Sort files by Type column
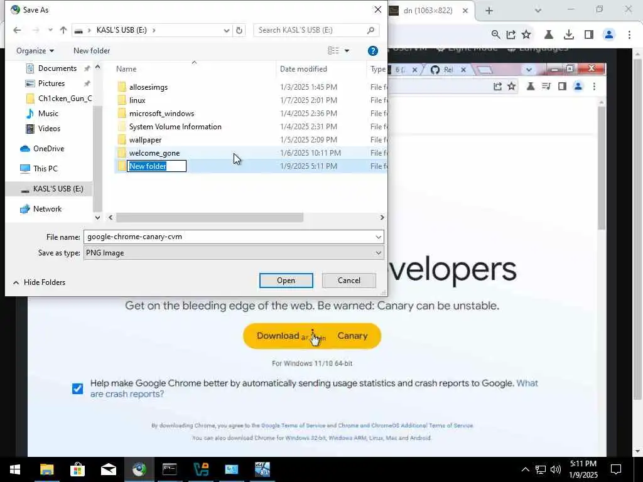The image size is (643, 482). tap(377, 69)
